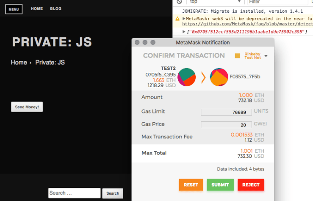Click the recipient account identicon
Image resolution: width=313 pixels, height=201 pixels.
click(x=218, y=77)
